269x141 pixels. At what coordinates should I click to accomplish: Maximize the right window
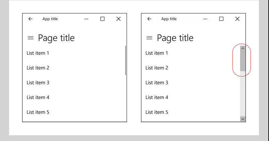(x=221, y=19)
